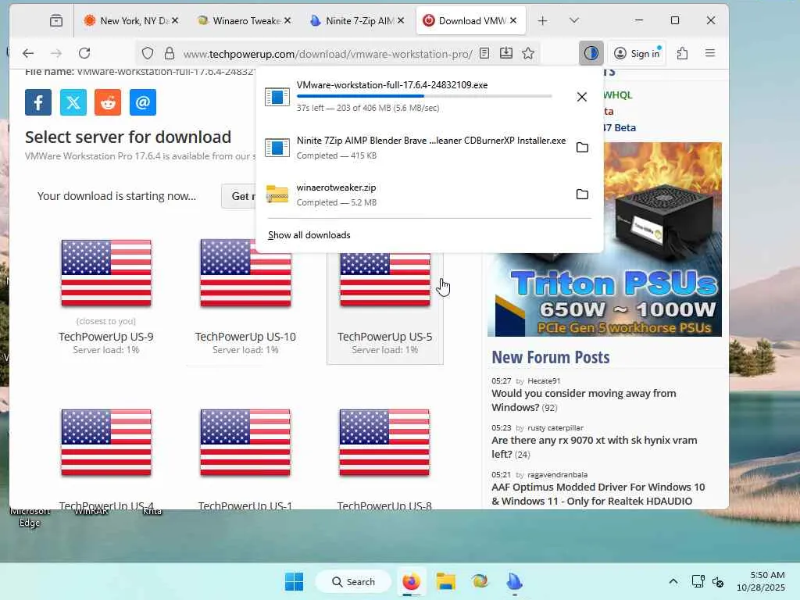The image size is (800, 600).
Task: Open the Extensions puzzle icon
Action: (x=682, y=53)
